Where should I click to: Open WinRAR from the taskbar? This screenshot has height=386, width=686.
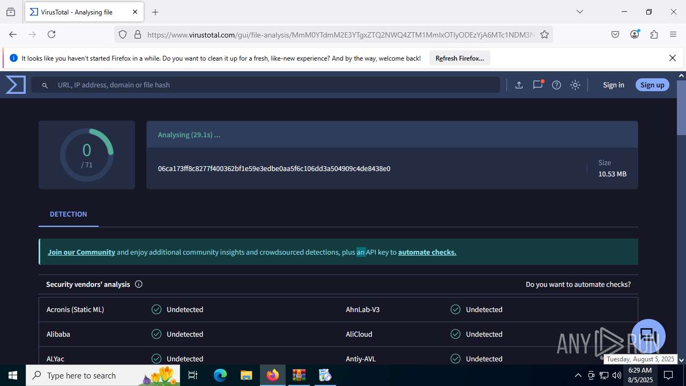click(299, 375)
